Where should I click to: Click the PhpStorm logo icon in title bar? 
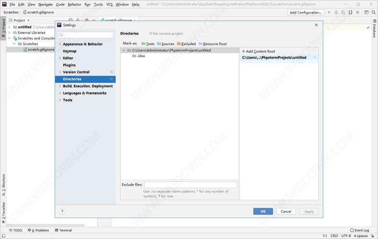(x=4, y=4)
